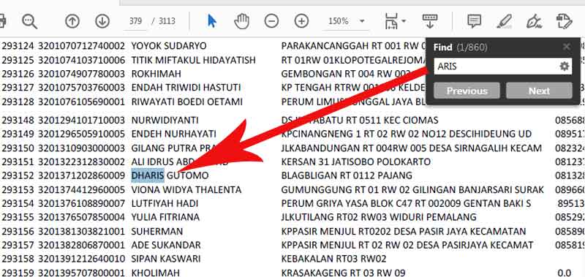Click the stamp and edit icon
585x277 pixels.
click(564, 21)
